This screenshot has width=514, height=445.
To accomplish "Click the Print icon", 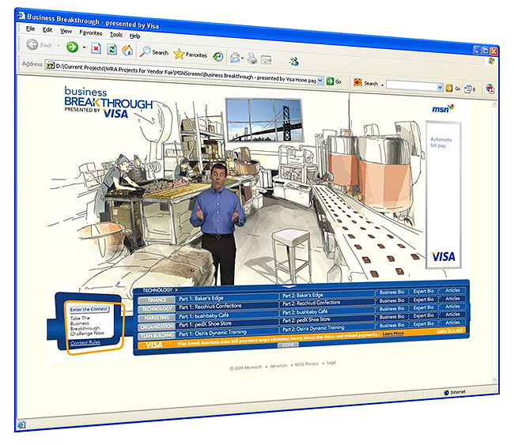I will pyautogui.click(x=252, y=58).
